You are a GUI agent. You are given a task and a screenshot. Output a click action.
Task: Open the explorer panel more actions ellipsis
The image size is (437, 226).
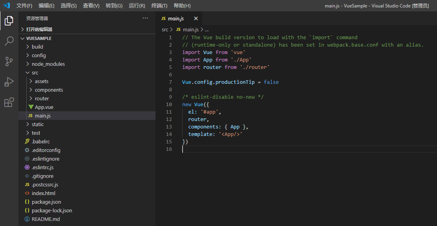145,18
